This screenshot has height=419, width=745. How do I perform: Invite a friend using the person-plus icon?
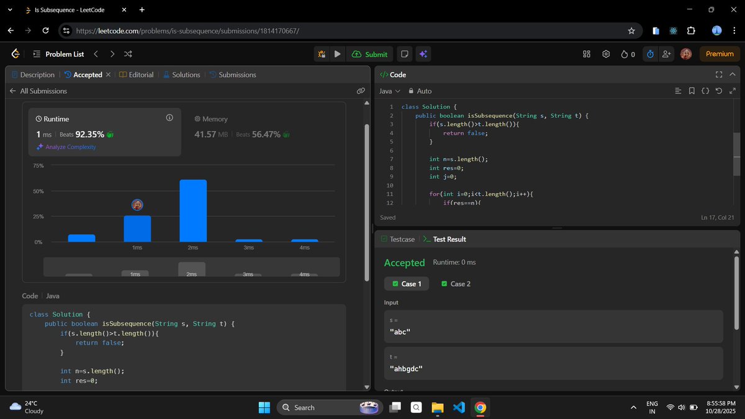[666, 54]
